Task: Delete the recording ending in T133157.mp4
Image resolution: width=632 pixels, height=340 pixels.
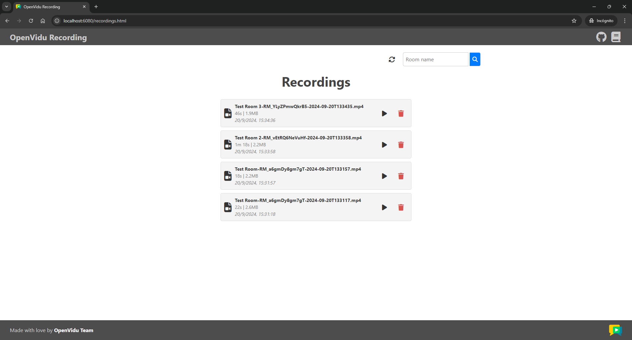Action: pos(401,176)
